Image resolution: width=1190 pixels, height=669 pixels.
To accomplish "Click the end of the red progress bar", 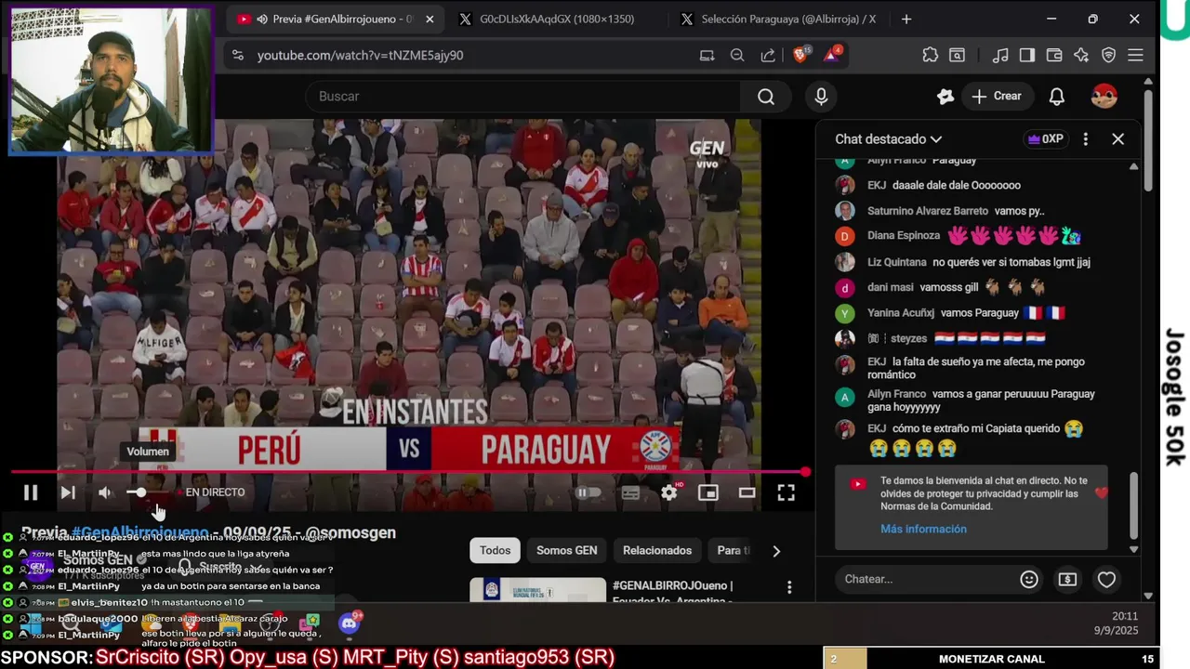I will click(x=804, y=472).
